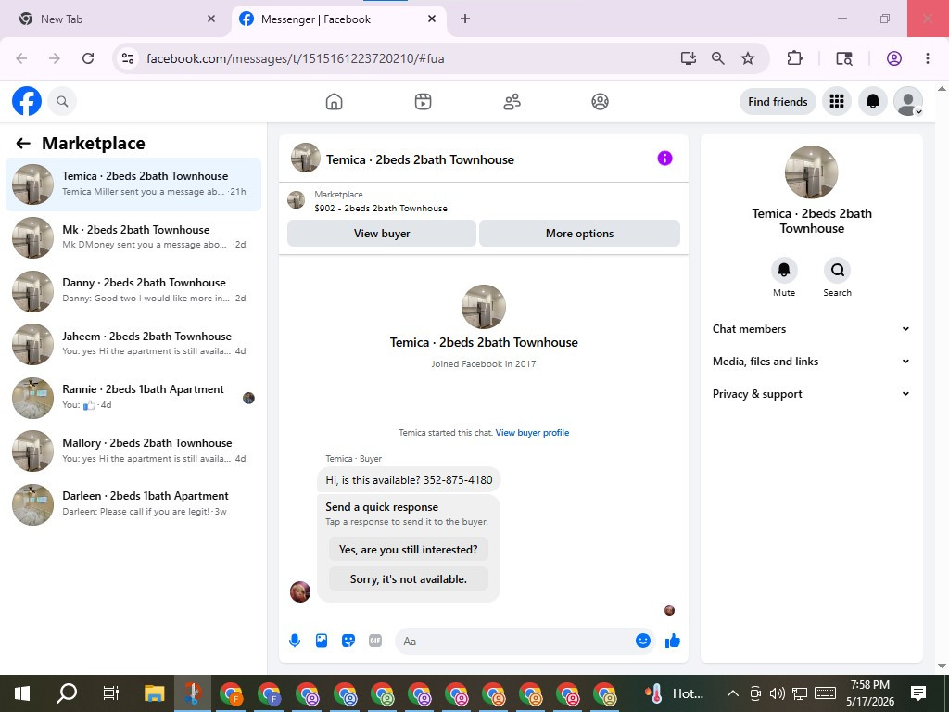This screenshot has height=712, width=949.
Task: Open Windows taskbar search
Action: (67, 693)
